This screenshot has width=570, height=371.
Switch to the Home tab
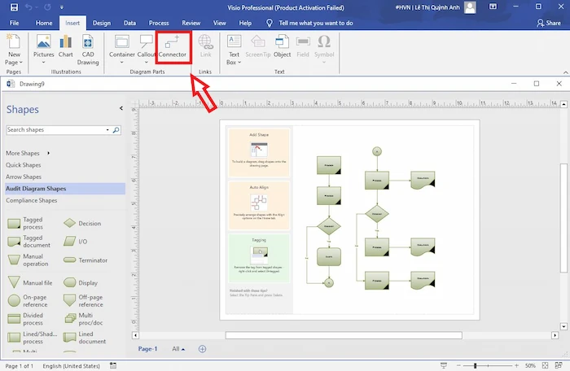(44, 23)
